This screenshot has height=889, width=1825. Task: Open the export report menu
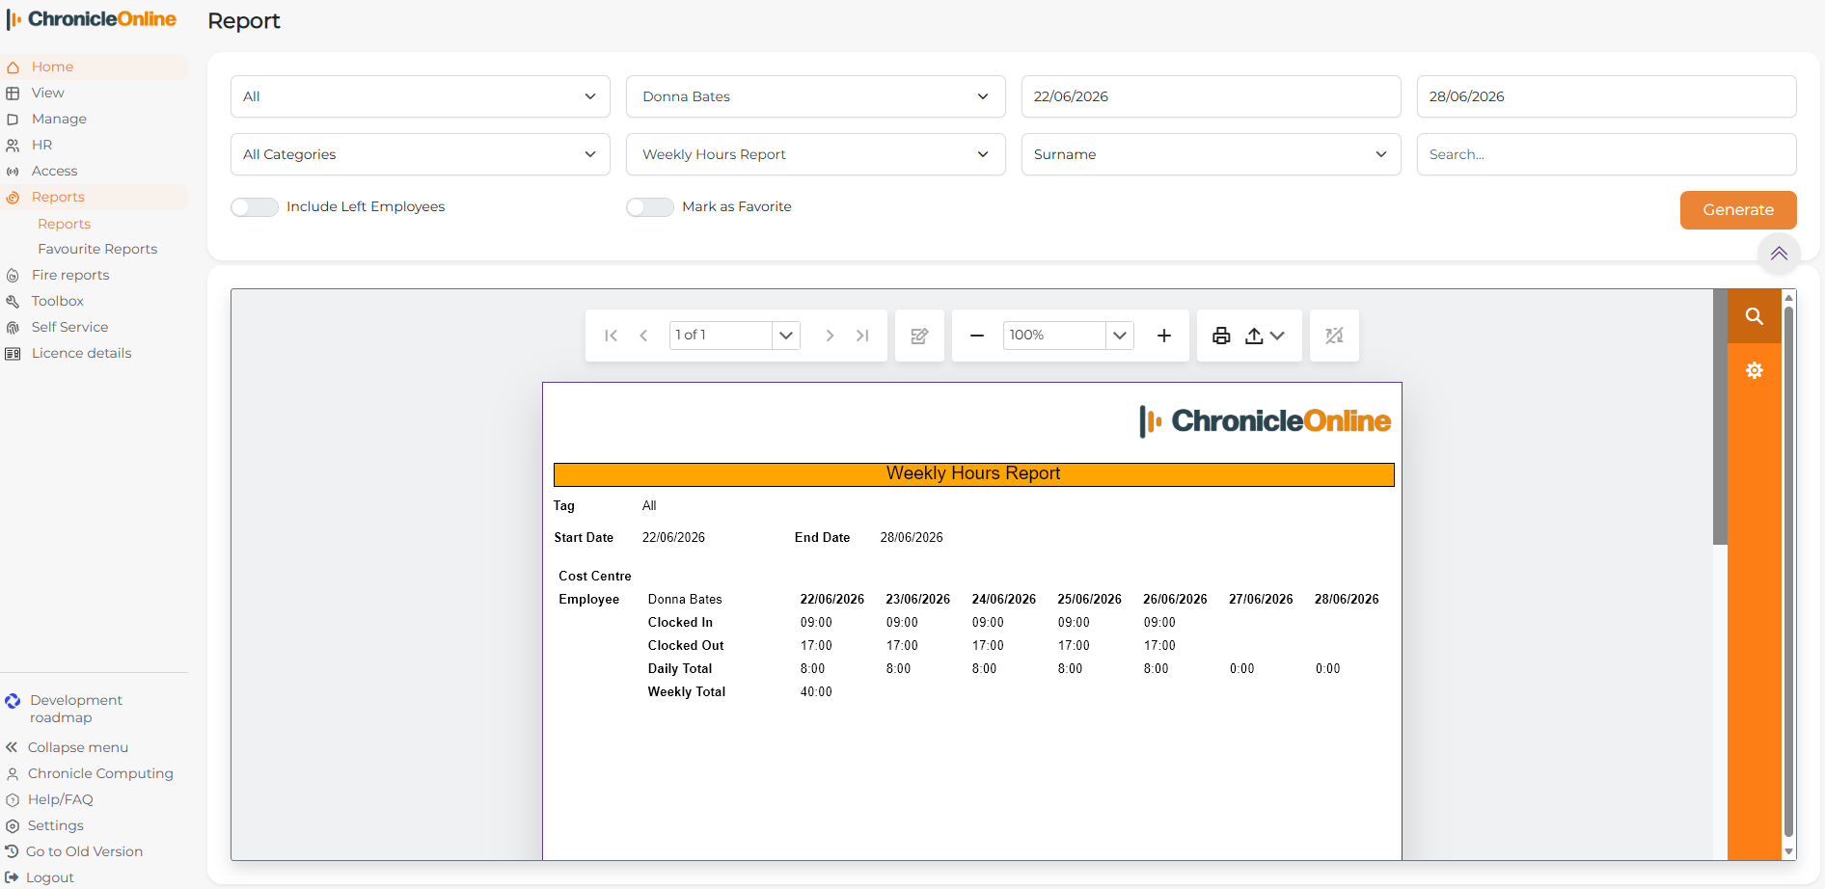point(1265,336)
